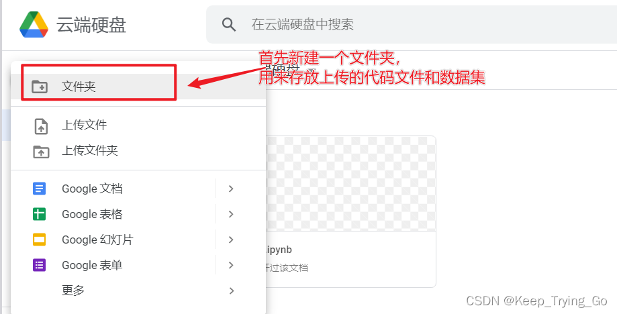Click the Google 表格 green icon
This screenshot has width=617, height=314.
tap(40, 214)
